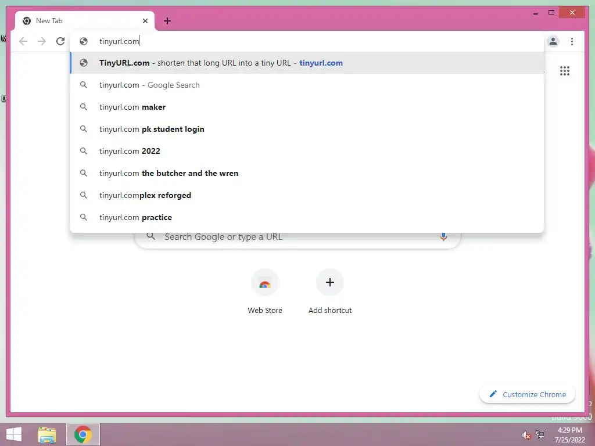Open the Chrome three-dot menu

pyautogui.click(x=572, y=41)
